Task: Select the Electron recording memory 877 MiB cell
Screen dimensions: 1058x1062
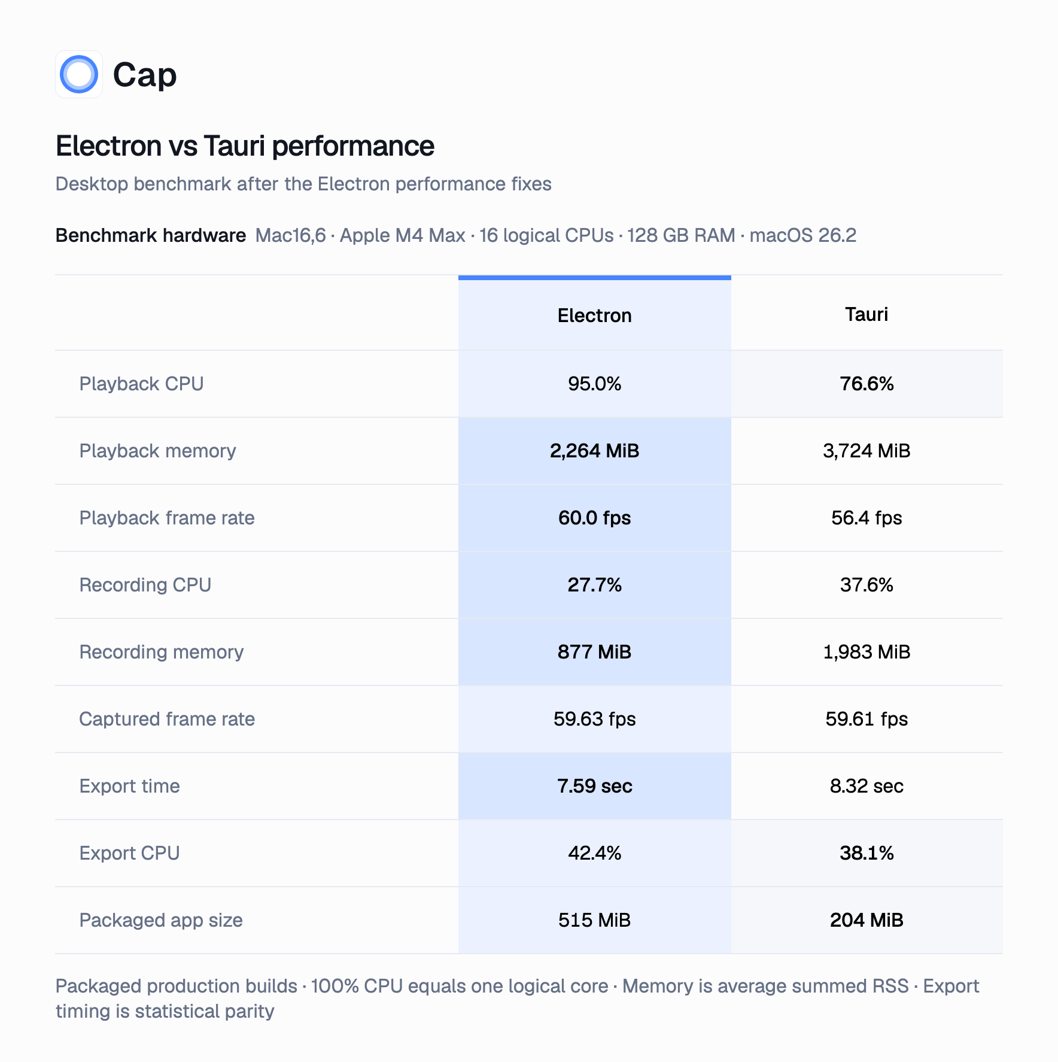Action: click(594, 652)
